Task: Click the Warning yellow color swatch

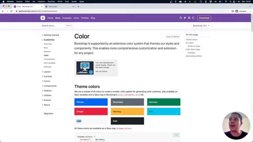Action: [x=127, y=112]
